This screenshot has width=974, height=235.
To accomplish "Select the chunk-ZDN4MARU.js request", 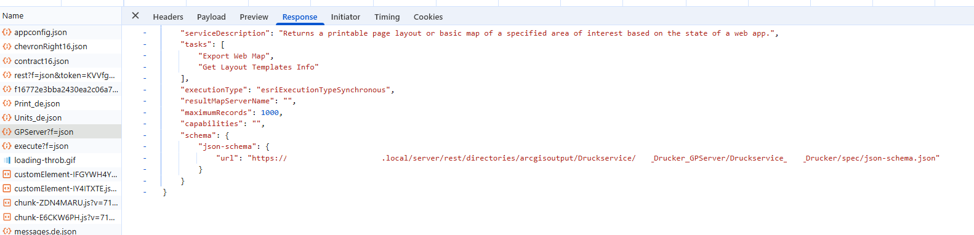I will coord(60,202).
